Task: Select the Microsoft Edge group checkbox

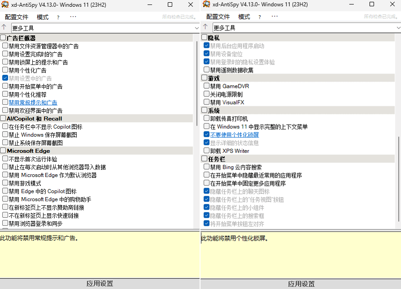Action: click(x=3, y=151)
